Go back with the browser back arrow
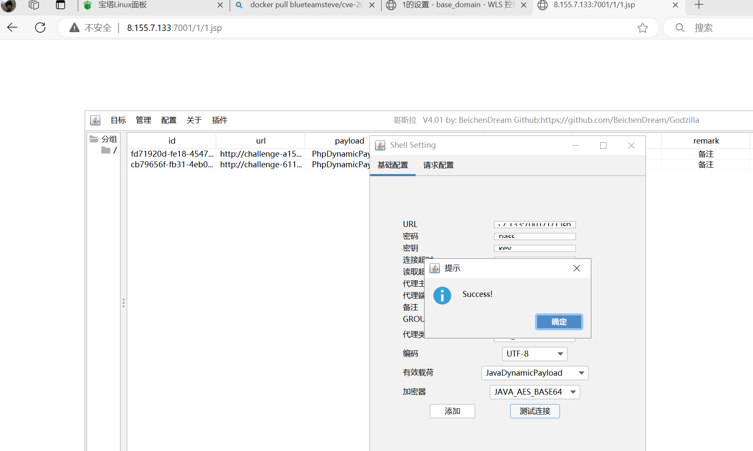 click(12, 28)
